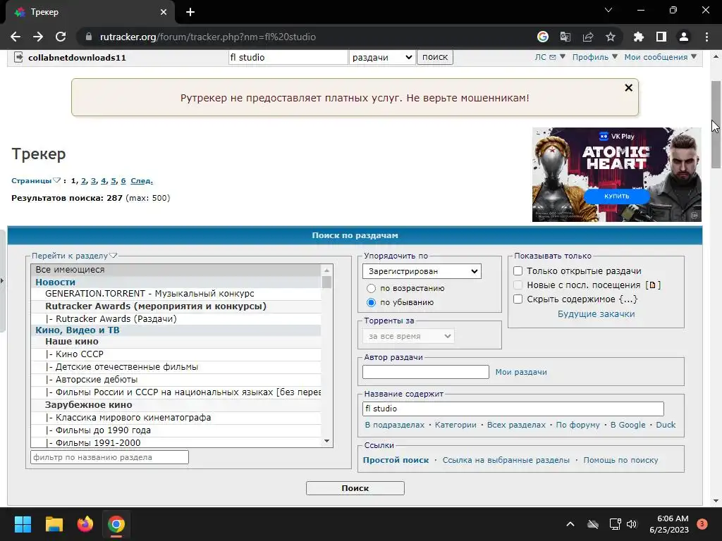This screenshot has height=541, width=722.
Task: Open Chrome extensions puzzle icon
Action: tap(639, 37)
